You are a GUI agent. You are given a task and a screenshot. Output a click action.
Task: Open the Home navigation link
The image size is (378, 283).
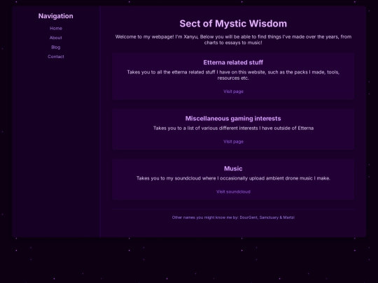(x=56, y=28)
